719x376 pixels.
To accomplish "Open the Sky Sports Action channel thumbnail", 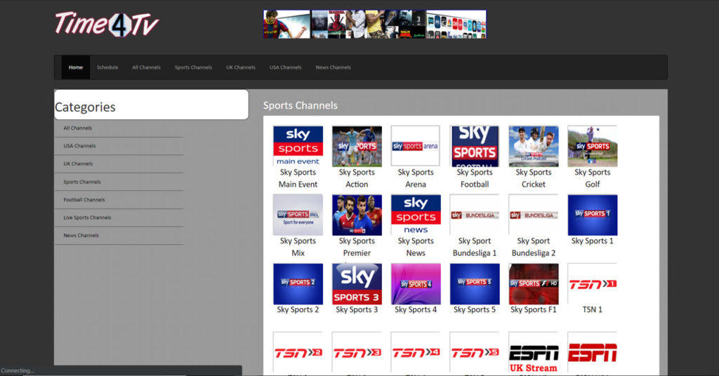I will [357, 146].
